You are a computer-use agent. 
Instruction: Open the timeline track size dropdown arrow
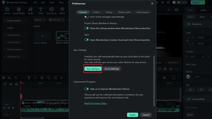(178, 78)
